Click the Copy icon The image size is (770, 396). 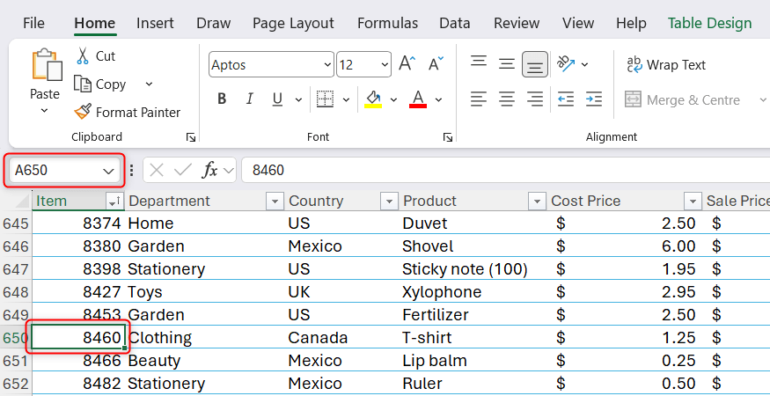tap(83, 84)
